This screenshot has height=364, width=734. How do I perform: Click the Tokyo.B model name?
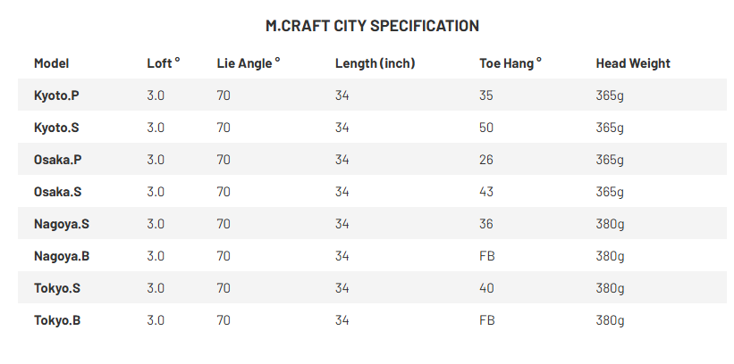click(57, 320)
